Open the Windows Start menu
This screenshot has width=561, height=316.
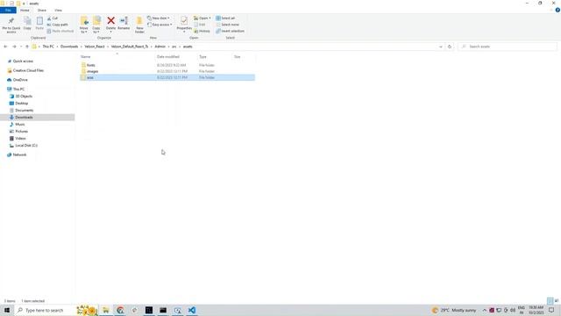pyautogui.click(x=7, y=310)
